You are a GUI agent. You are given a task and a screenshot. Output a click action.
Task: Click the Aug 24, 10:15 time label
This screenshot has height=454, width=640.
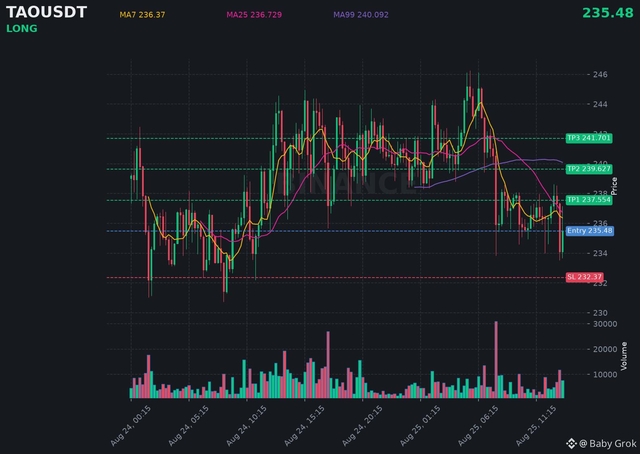point(247,426)
